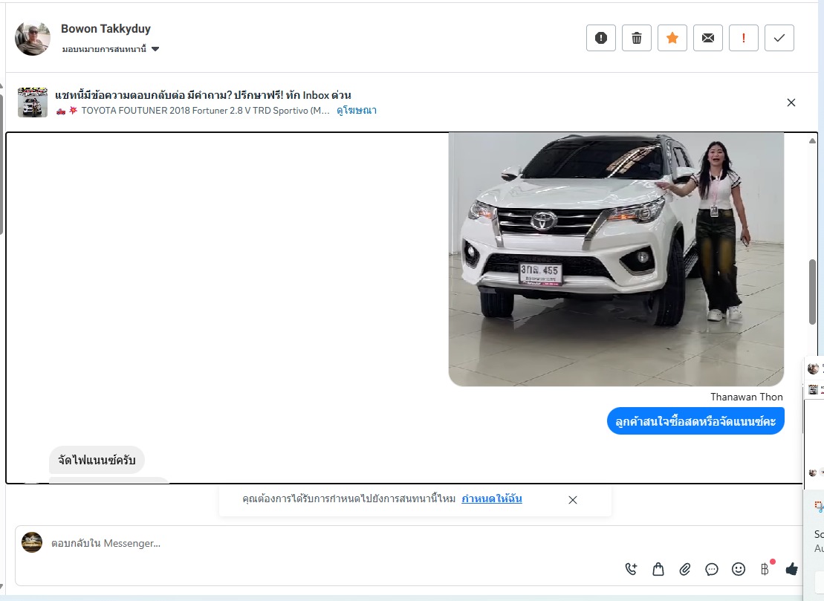Send a thumbs-up like

pyautogui.click(x=791, y=569)
